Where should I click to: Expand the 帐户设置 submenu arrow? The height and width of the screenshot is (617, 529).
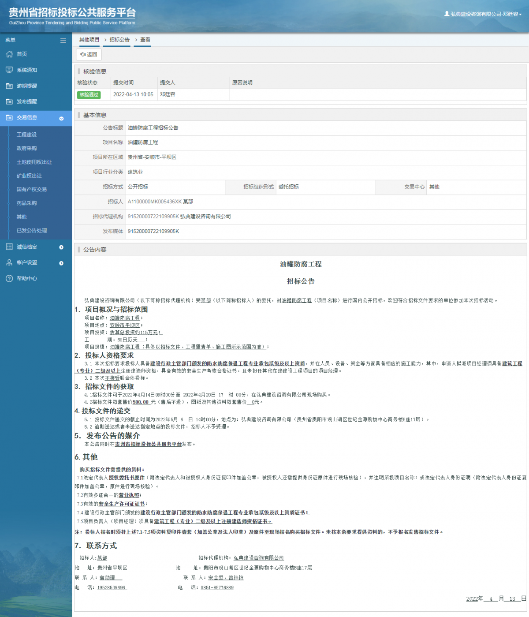coord(61,263)
